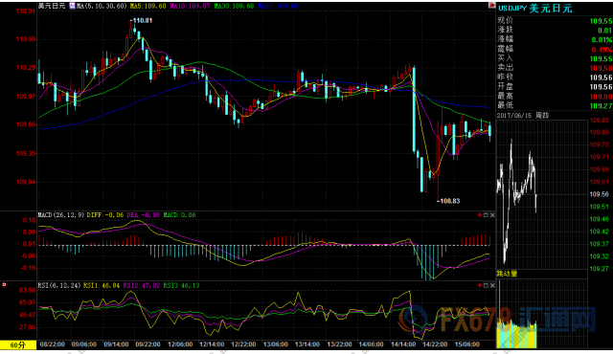Click the red plus icon on MACD panel
613x354 pixels.
(x=480, y=215)
